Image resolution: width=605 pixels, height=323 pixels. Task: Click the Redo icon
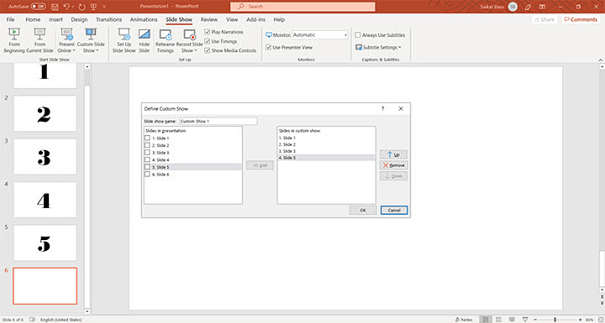pos(81,7)
